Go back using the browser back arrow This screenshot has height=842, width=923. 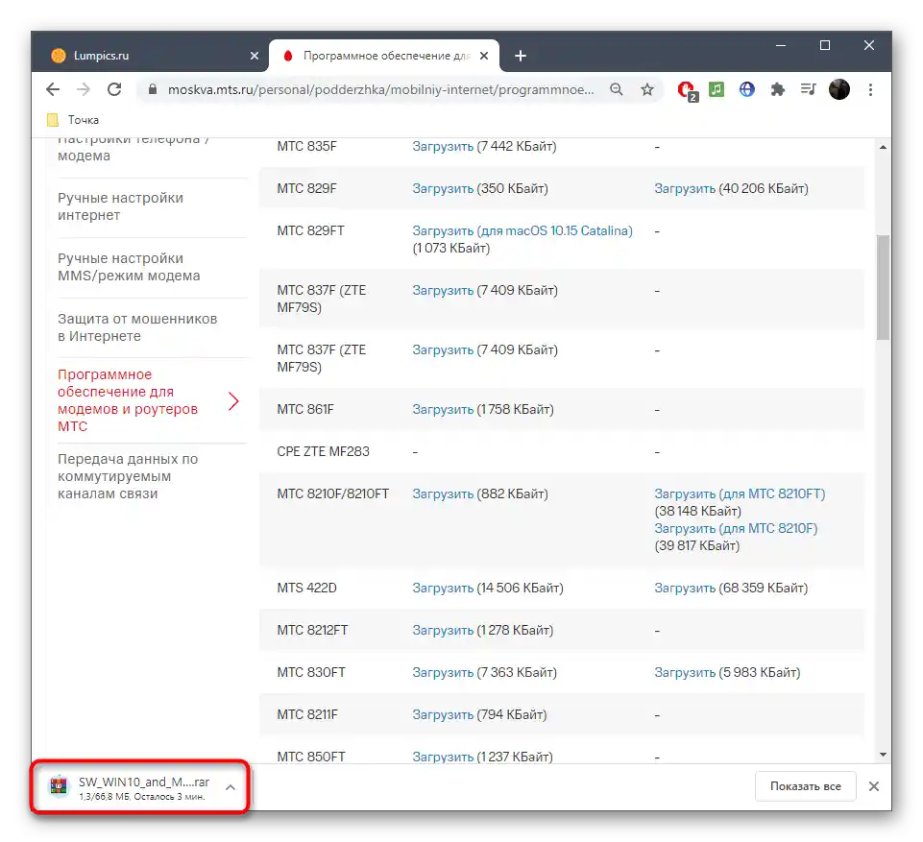[53, 89]
